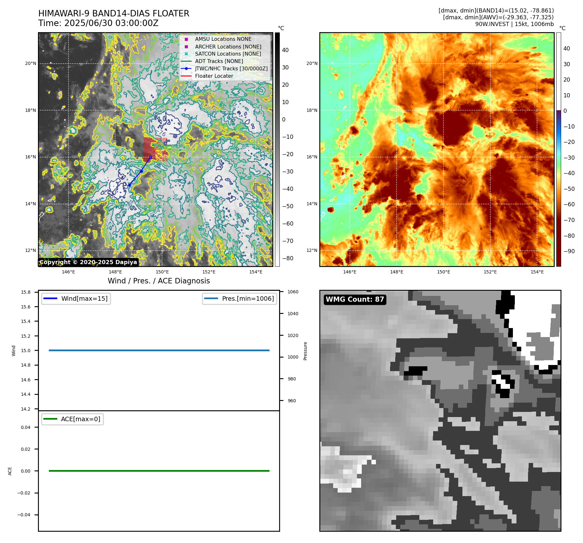Click the AMSU Locations NONE legend entry
The image size is (583, 543).
coord(223,39)
